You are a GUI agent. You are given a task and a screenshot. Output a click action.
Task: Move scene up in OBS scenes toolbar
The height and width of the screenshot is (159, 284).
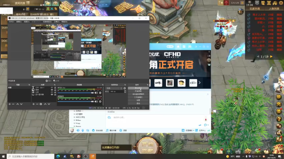(18, 104)
